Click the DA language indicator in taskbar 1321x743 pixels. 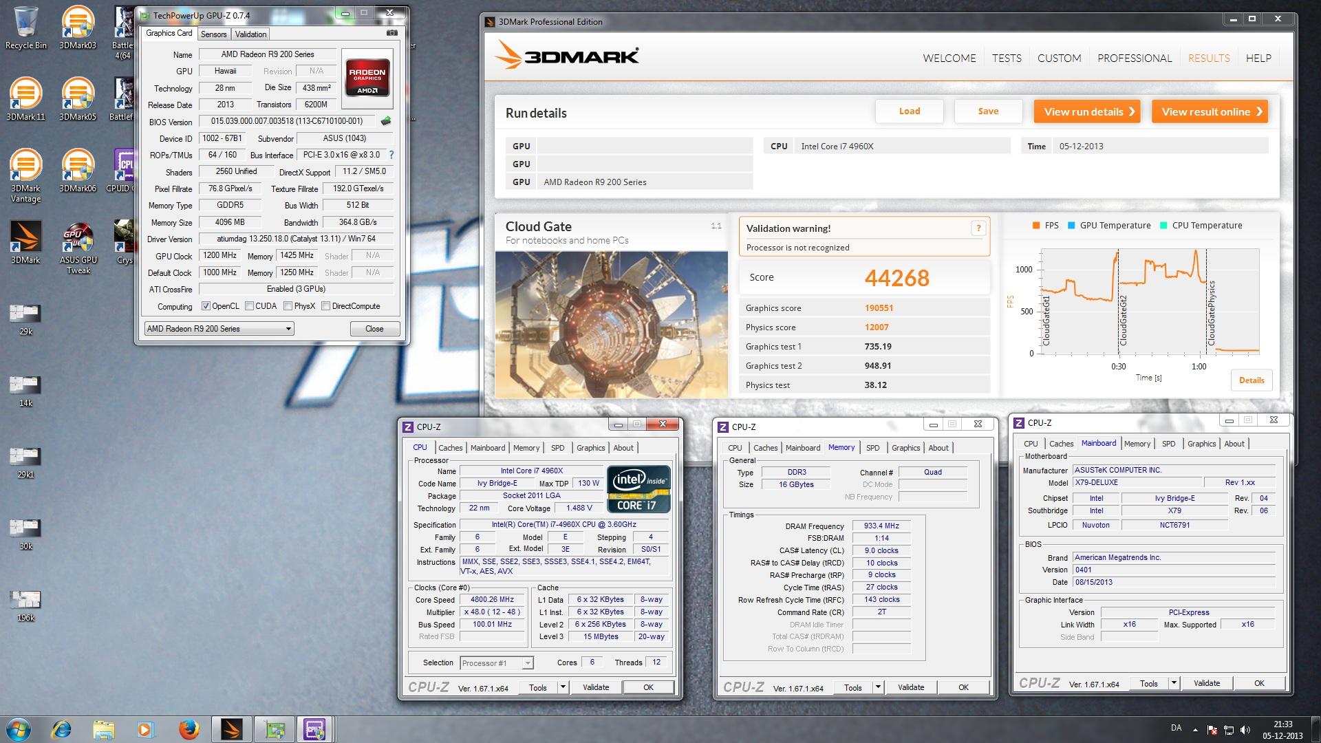(x=1177, y=728)
